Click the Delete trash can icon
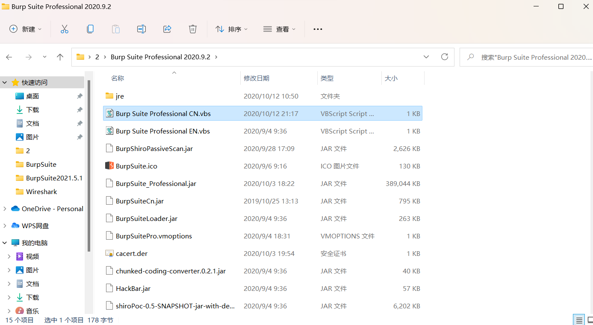Viewport: 593px width, 325px height. [x=193, y=29]
